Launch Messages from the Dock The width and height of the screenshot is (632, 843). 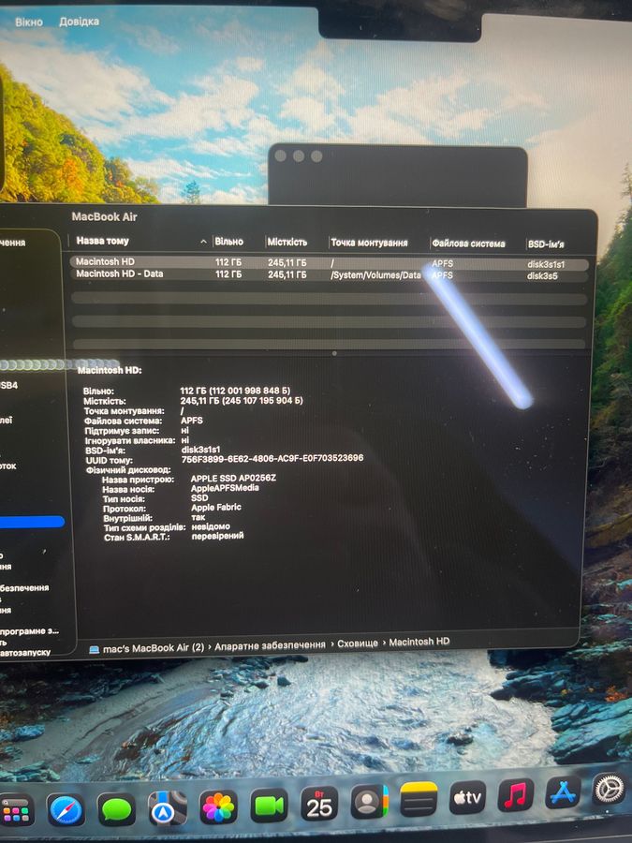[117, 808]
